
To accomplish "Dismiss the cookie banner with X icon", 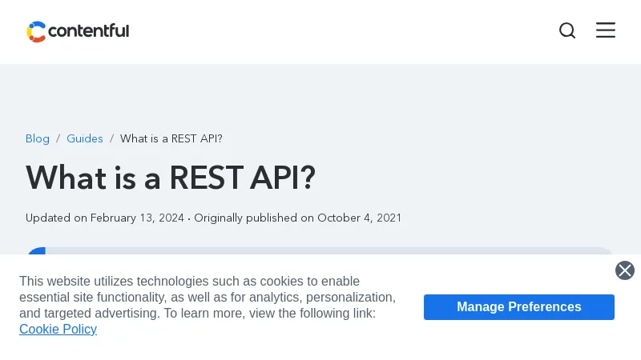I will pyautogui.click(x=625, y=270).
